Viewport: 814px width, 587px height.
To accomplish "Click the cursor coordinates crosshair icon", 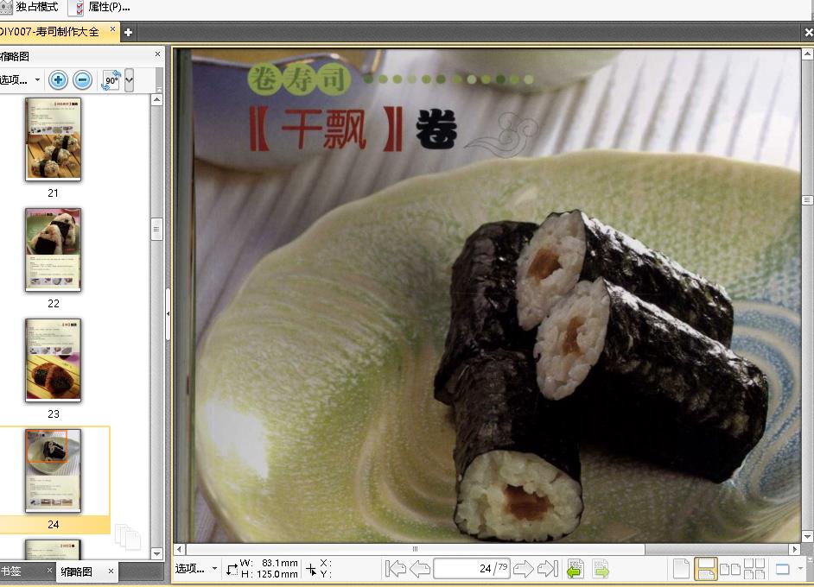I will (311, 570).
